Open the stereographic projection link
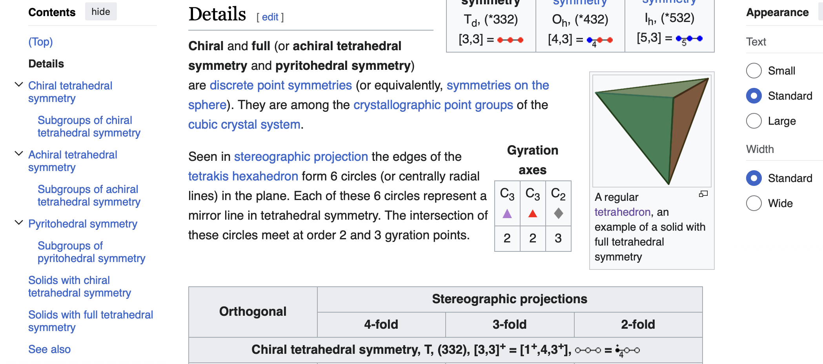Viewport: 823px width, 364px height. (301, 157)
